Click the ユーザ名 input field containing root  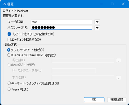(62, 22)
